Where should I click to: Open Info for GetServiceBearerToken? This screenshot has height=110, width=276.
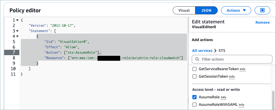click(x=242, y=69)
